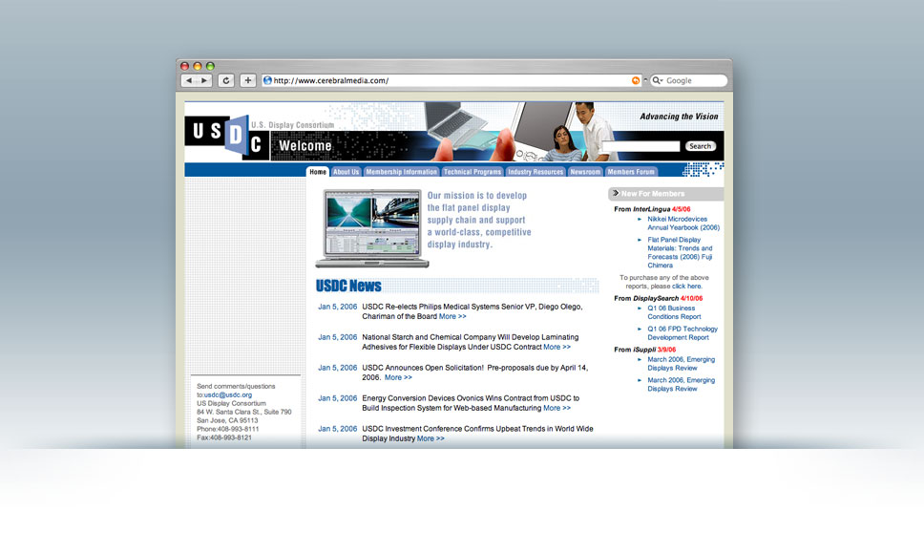Open the Technical Programs tab
Screen dimensions: 924x554
click(x=472, y=172)
